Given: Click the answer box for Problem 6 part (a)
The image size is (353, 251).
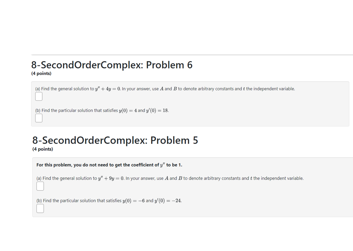Looking at the screenshot, I should 39,96.
